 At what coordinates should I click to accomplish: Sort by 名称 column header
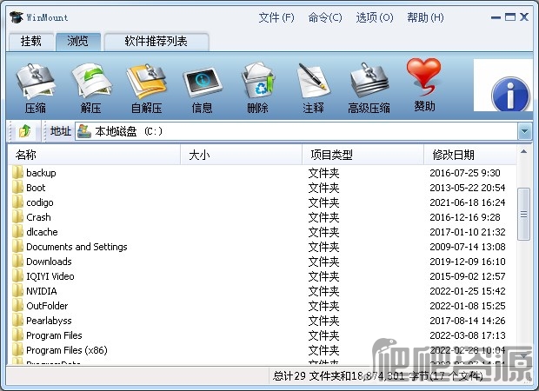pyautogui.click(x=94, y=155)
